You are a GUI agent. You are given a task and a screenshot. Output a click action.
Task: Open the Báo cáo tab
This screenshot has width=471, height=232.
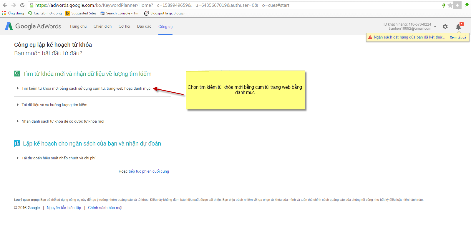(x=144, y=26)
